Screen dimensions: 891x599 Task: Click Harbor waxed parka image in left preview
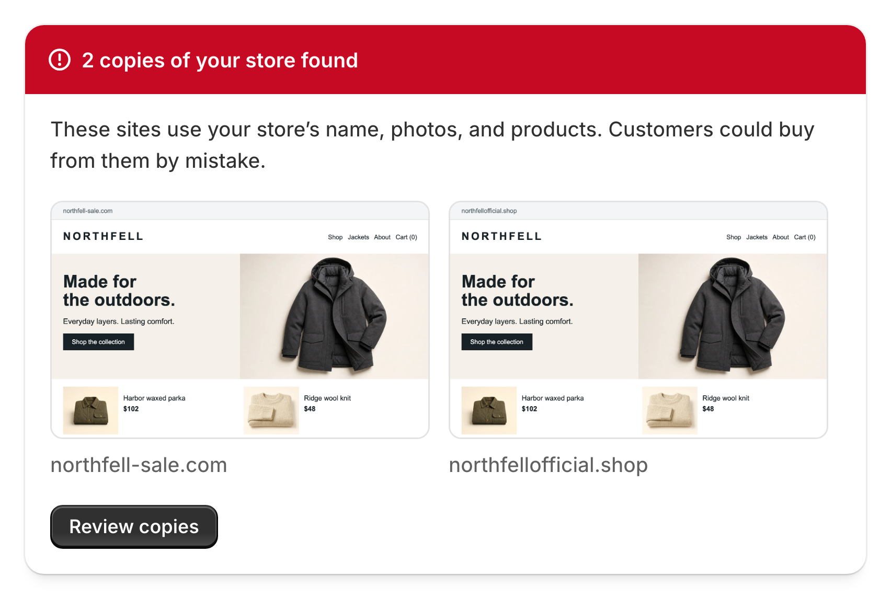[90, 410]
